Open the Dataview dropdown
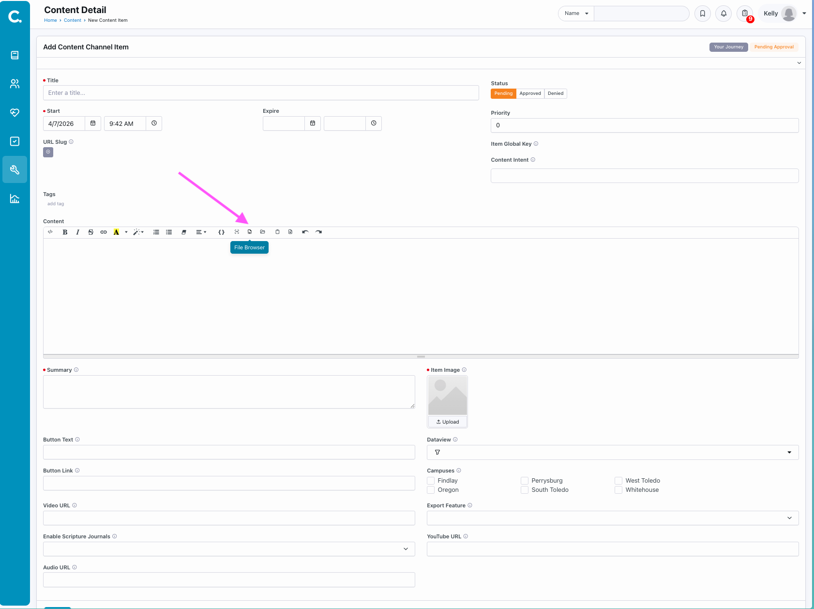The height and width of the screenshot is (609, 814). click(x=612, y=452)
